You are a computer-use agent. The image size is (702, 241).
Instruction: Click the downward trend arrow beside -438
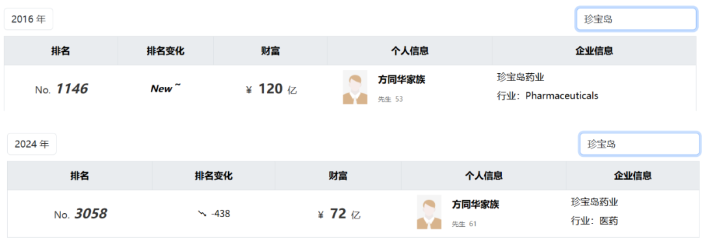click(x=202, y=214)
